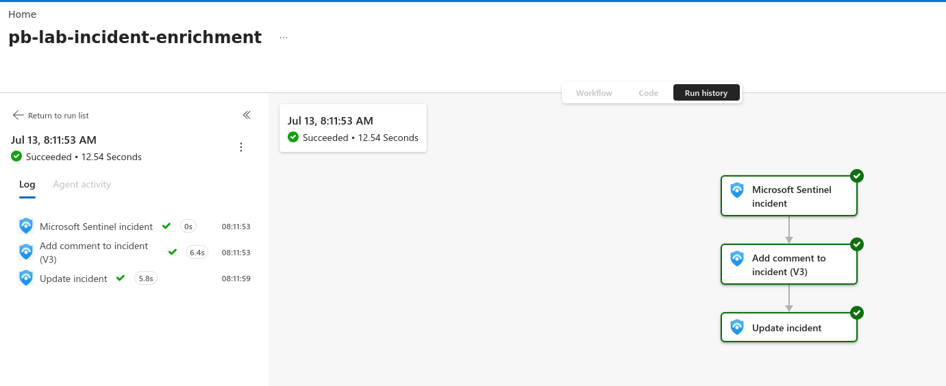
Task: Open the Add comment to incident (V3) log entry
Action: click(x=134, y=252)
